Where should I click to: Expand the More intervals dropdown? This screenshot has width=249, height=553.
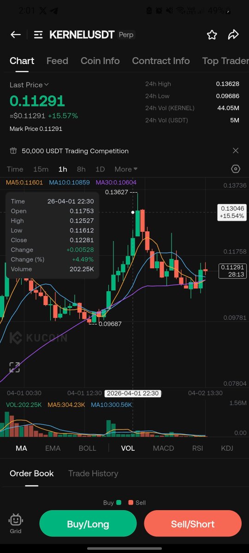pyautogui.click(x=126, y=169)
